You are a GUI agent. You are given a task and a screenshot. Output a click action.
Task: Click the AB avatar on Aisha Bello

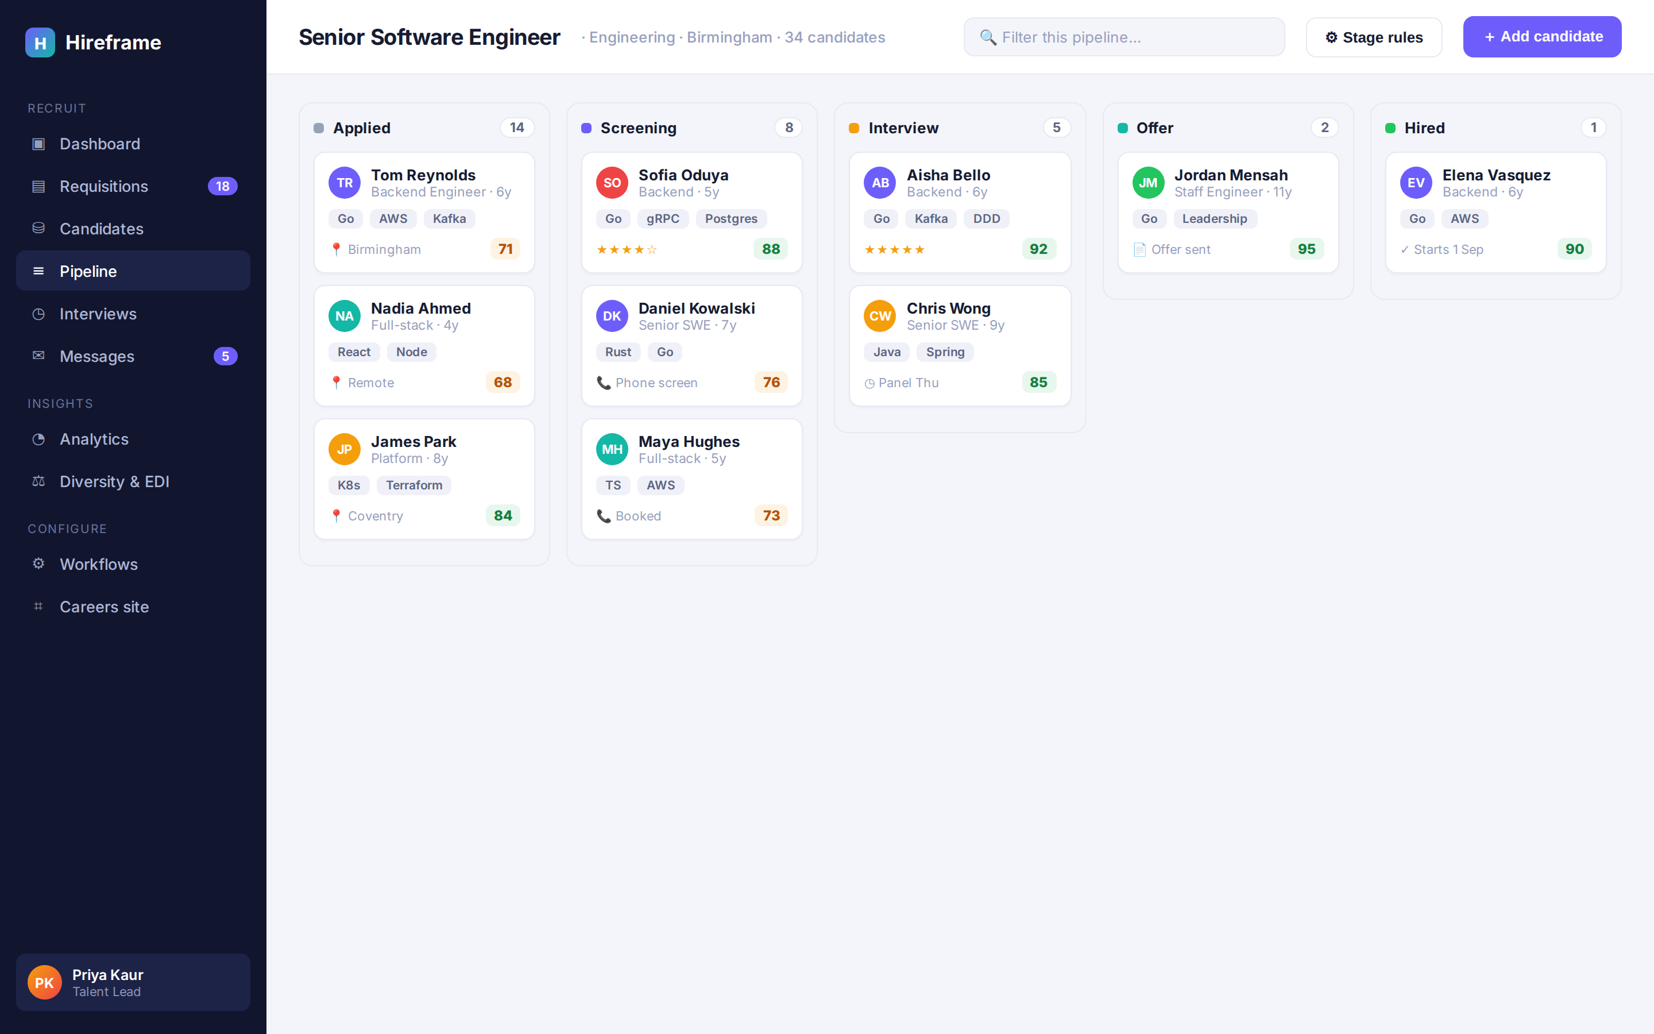(x=880, y=183)
